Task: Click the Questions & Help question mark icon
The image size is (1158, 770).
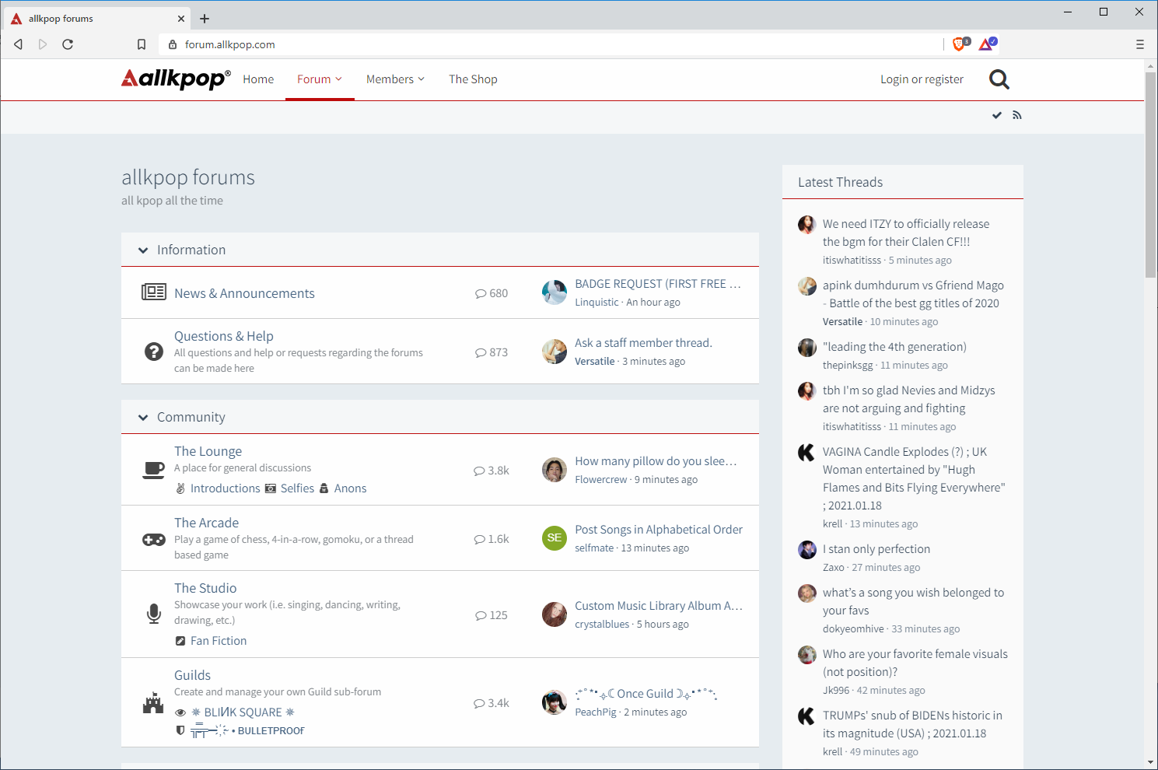Action: pos(154,352)
